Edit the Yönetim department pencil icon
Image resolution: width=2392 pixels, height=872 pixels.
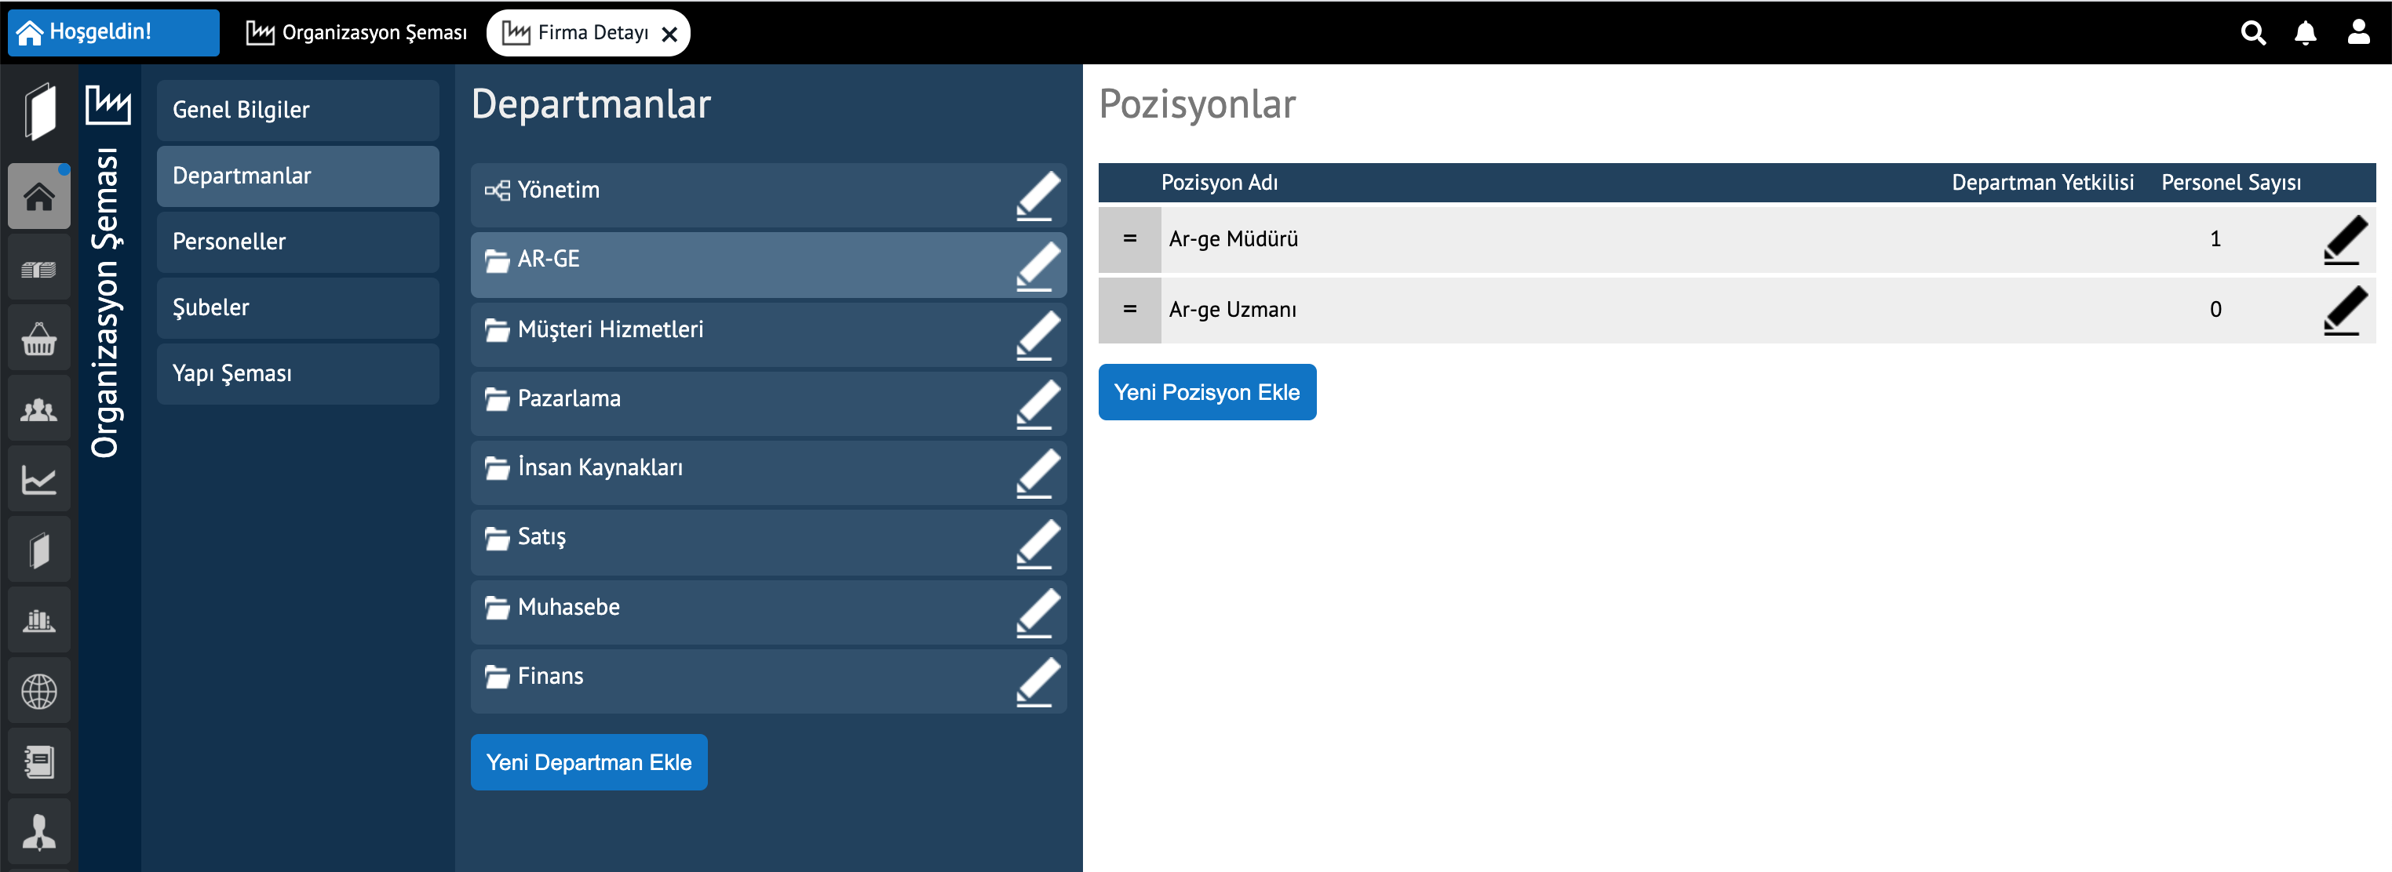[x=1037, y=196]
